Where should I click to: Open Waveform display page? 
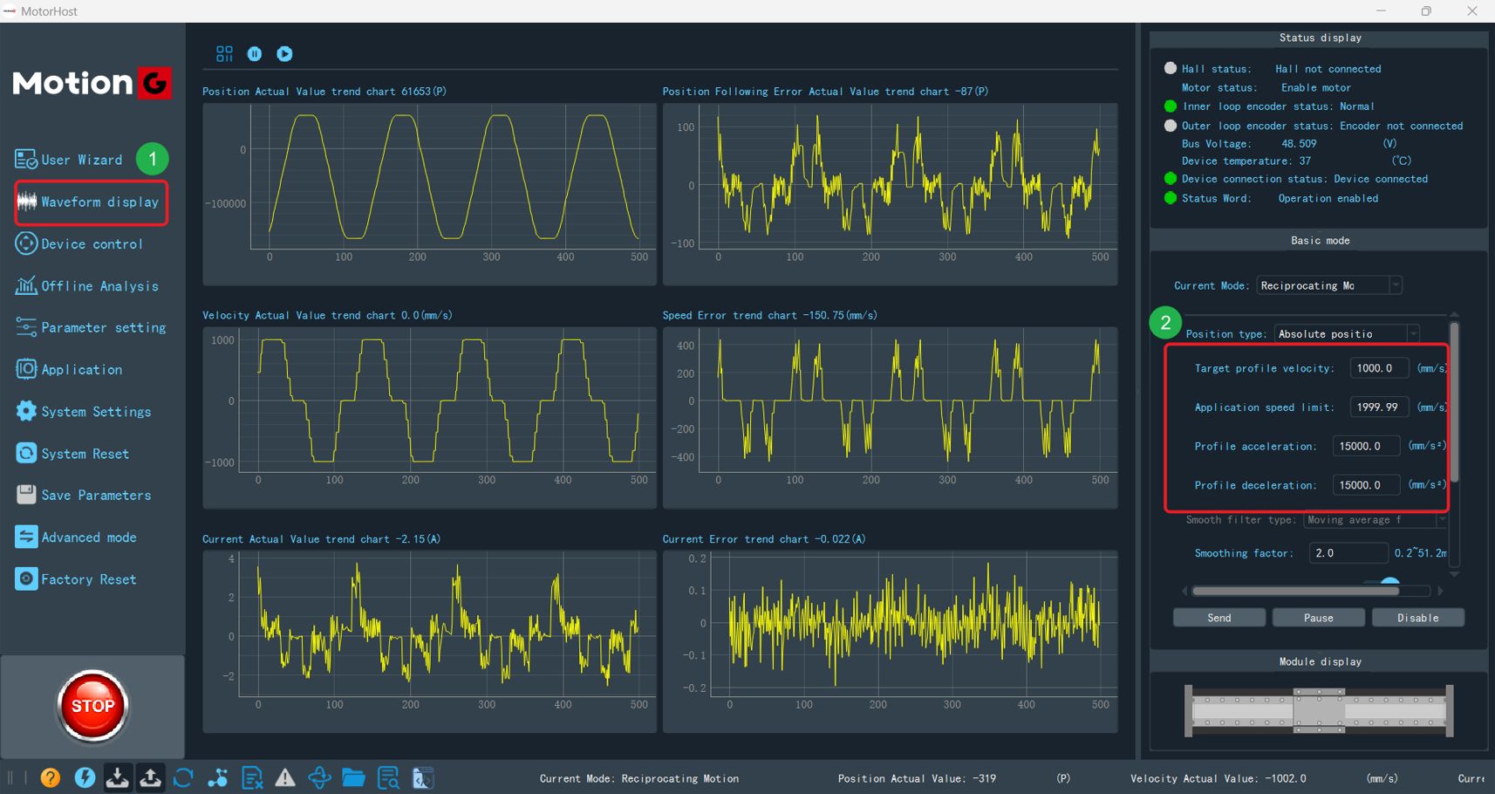coord(91,202)
